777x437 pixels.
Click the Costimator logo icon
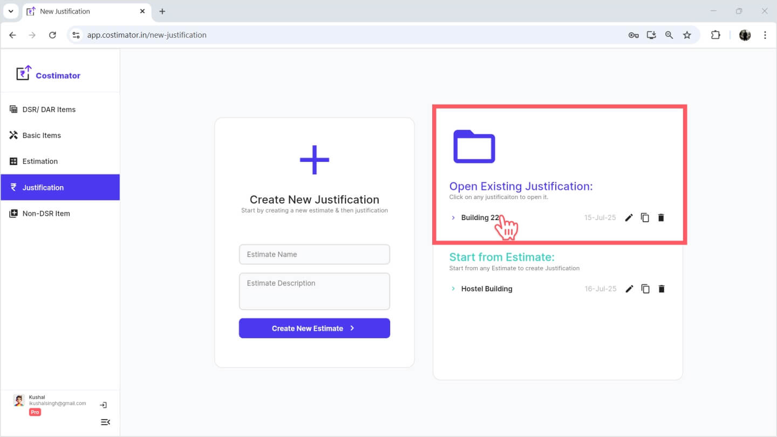pyautogui.click(x=24, y=73)
